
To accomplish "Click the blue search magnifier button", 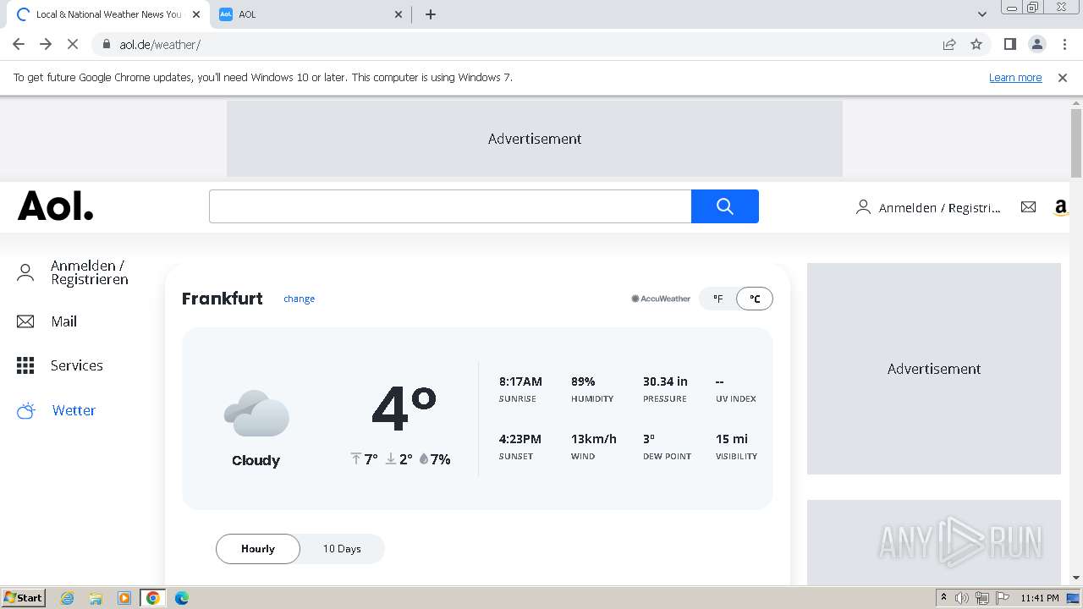I will tap(724, 206).
